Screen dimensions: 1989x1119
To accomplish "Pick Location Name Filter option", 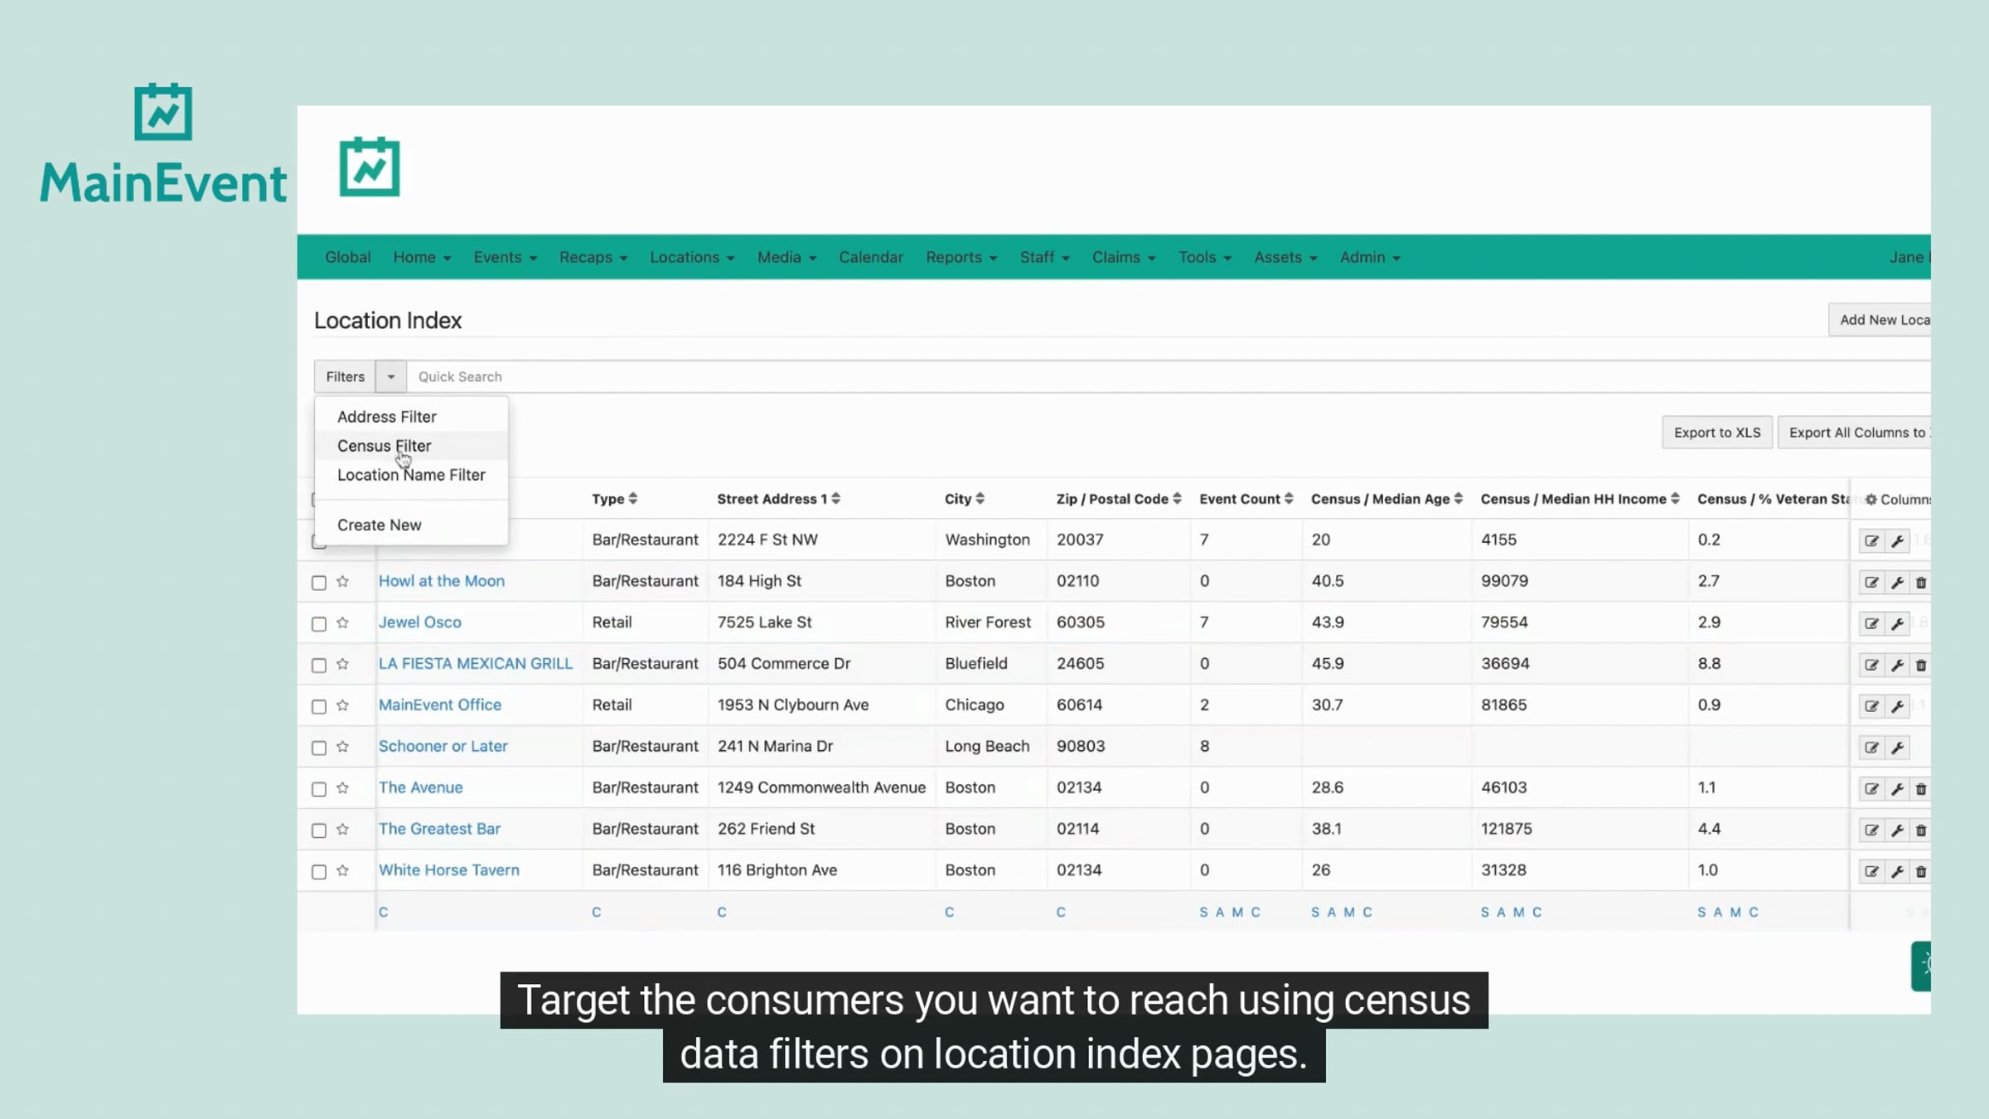I will pyautogui.click(x=411, y=475).
